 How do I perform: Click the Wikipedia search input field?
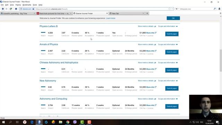coord(196,9)
